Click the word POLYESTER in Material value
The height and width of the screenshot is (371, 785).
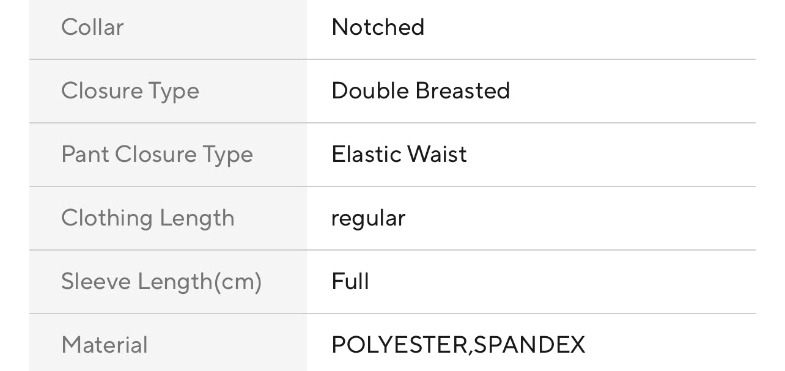coord(400,345)
